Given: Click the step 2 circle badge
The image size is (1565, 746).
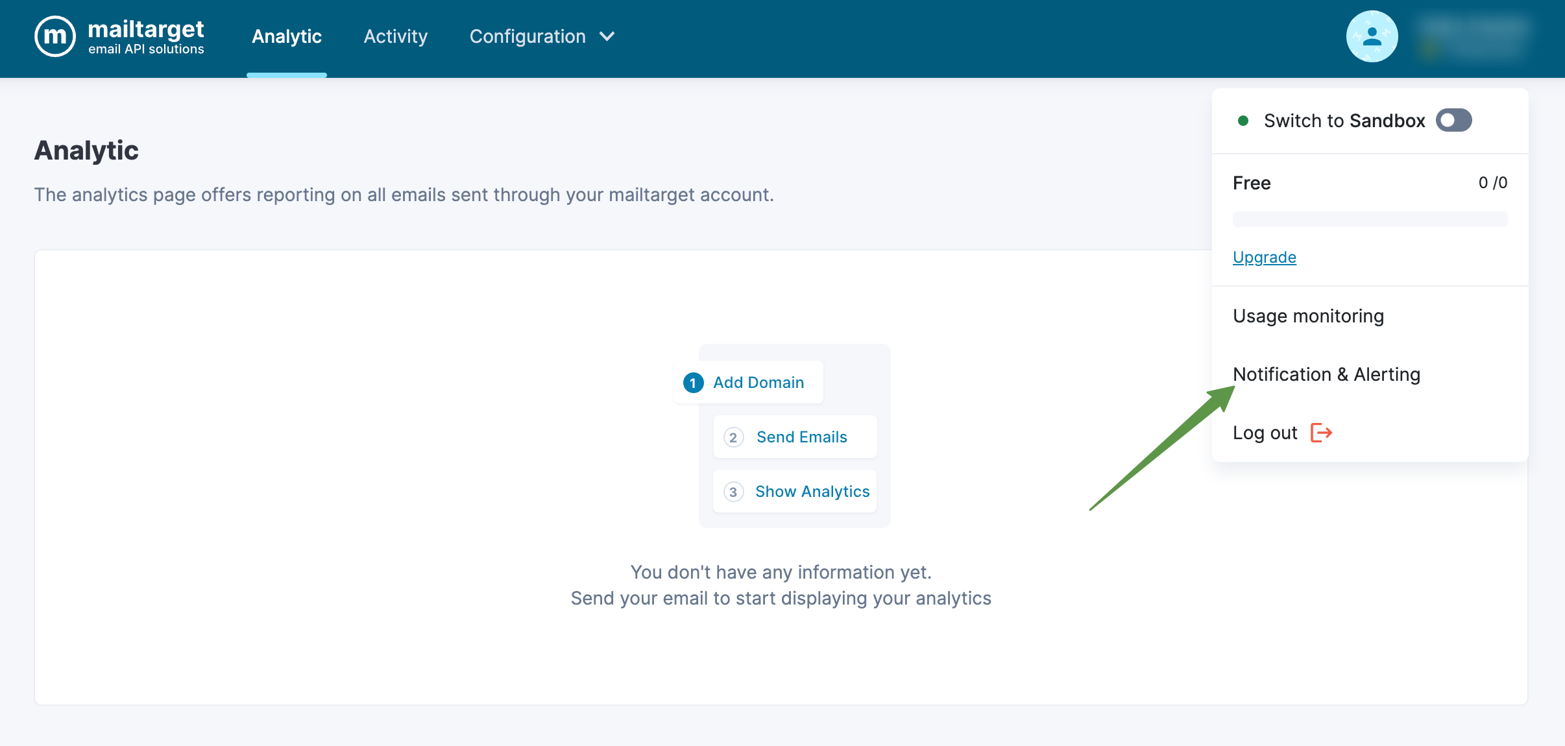Looking at the screenshot, I should pyautogui.click(x=733, y=437).
